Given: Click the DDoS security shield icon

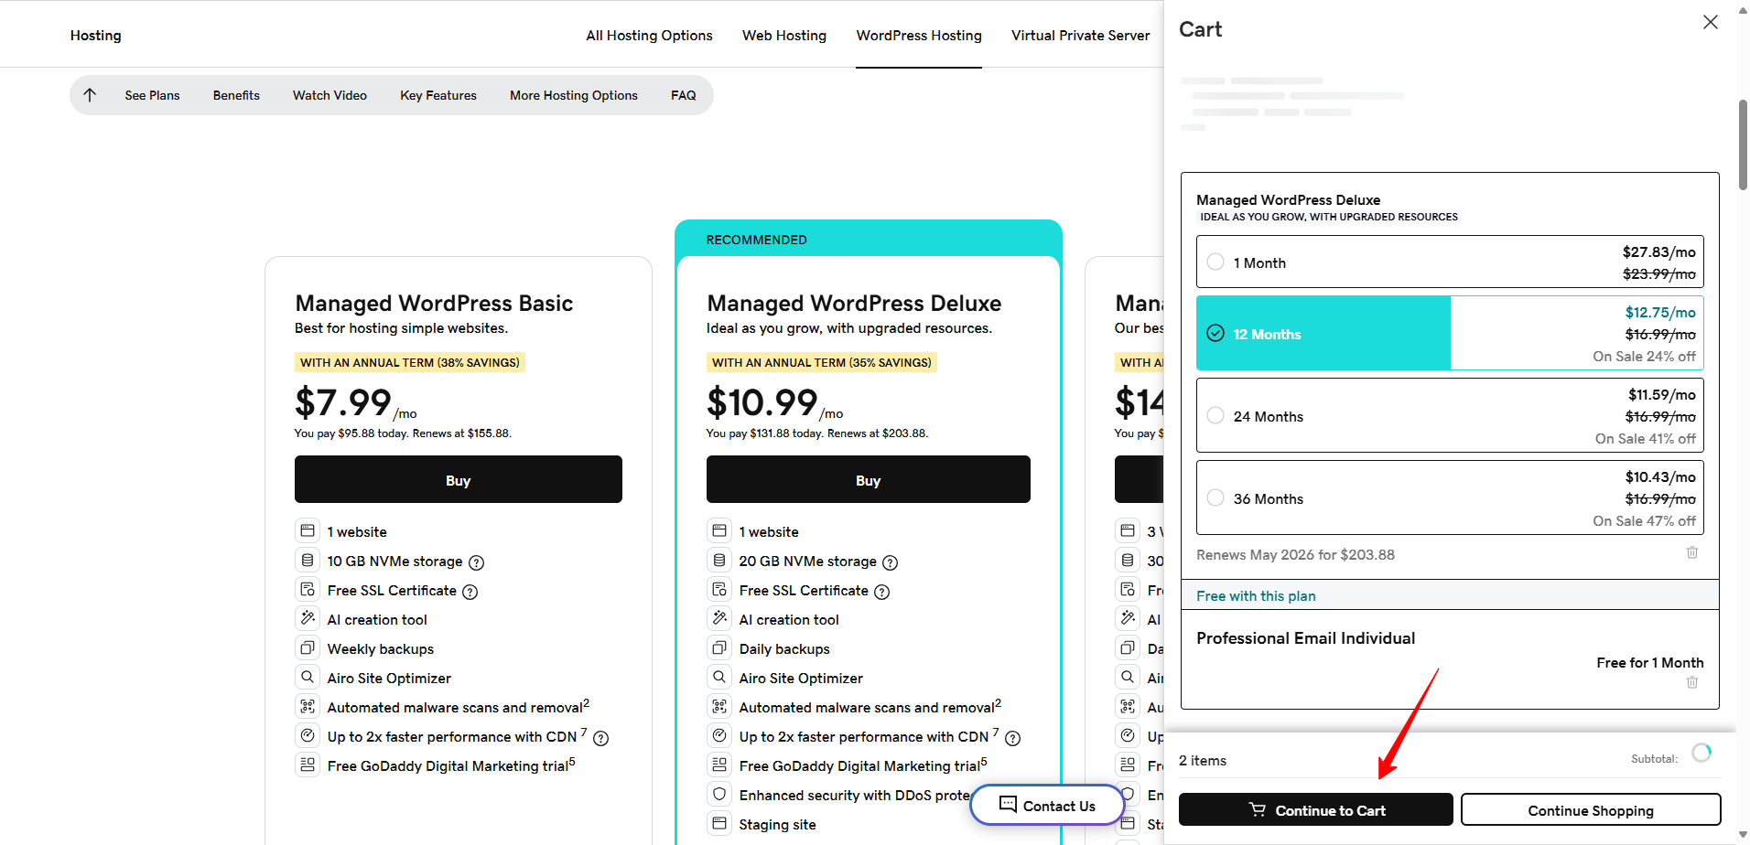Looking at the screenshot, I should pos(719,794).
